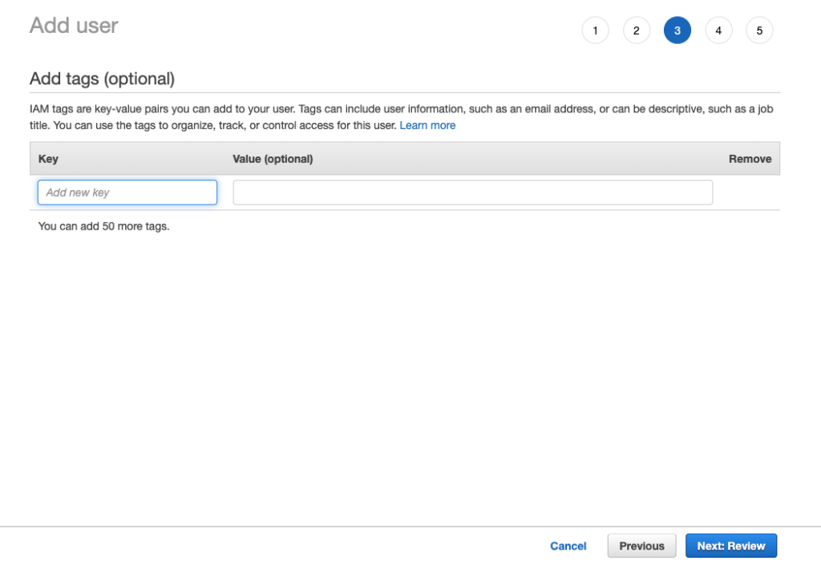The height and width of the screenshot is (564, 821).
Task: Proceed with Next: Review button
Action: [731, 546]
